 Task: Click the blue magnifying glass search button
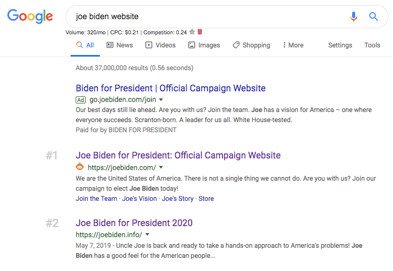pos(373,17)
